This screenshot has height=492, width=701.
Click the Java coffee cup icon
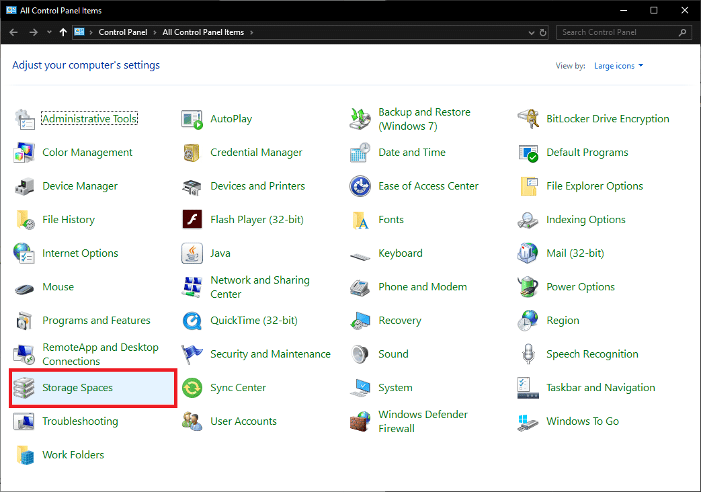click(x=192, y=253)
